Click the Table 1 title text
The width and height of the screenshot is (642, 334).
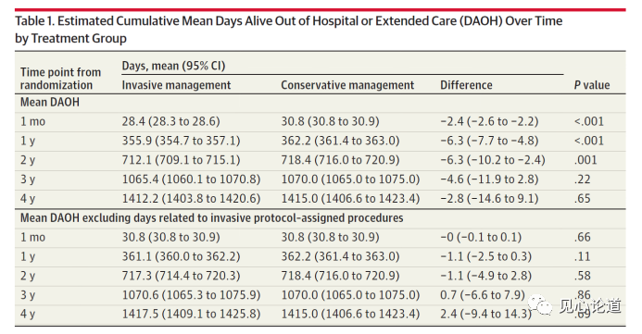click(289, 30)
